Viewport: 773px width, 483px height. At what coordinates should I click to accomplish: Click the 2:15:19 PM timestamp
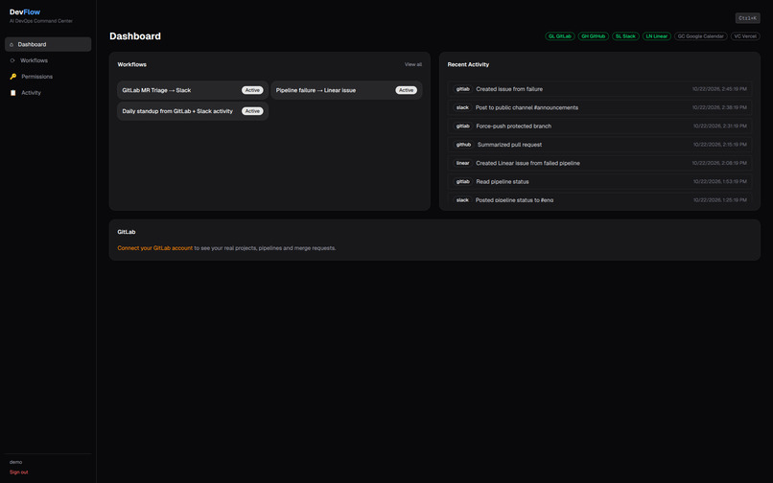pos(719,145)
